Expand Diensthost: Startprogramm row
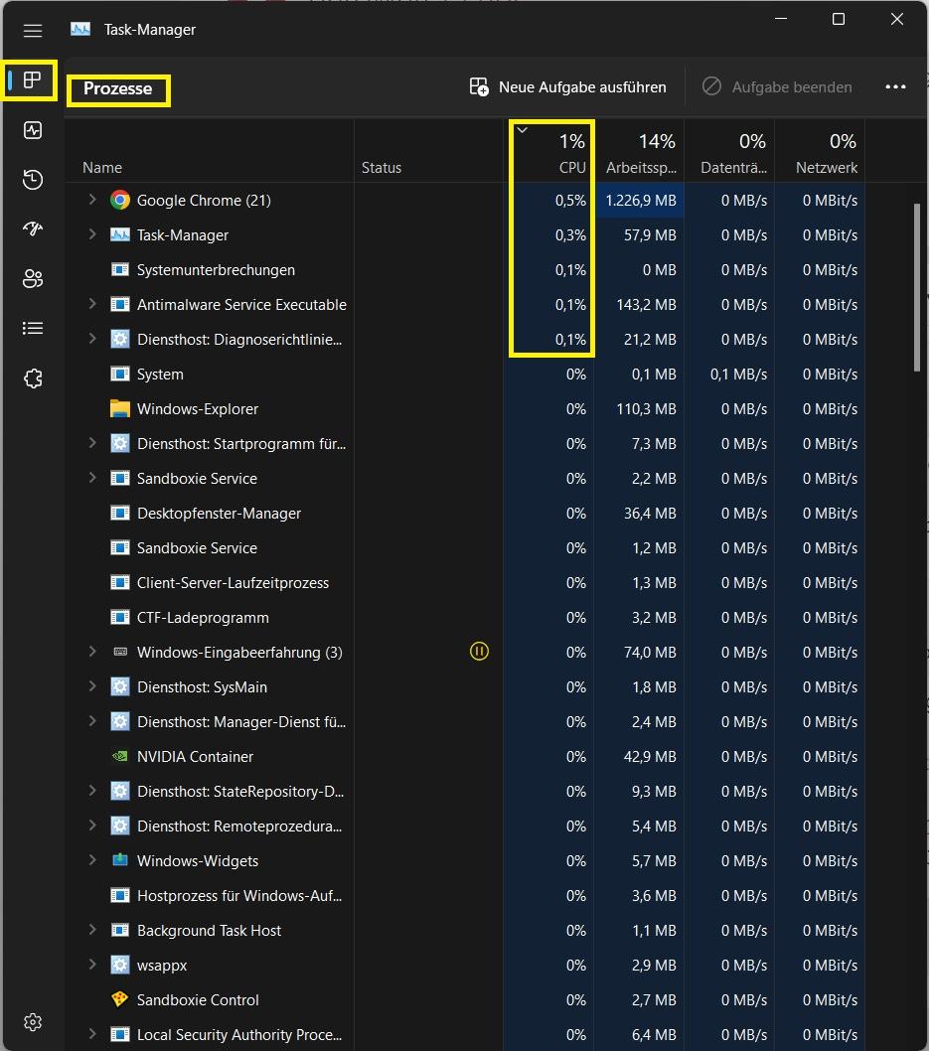This screenshot has width=934, height=1051. coord(92,442)
